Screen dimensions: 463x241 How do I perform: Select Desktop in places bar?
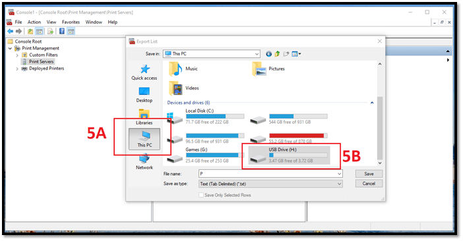click(x=144, y=95)
